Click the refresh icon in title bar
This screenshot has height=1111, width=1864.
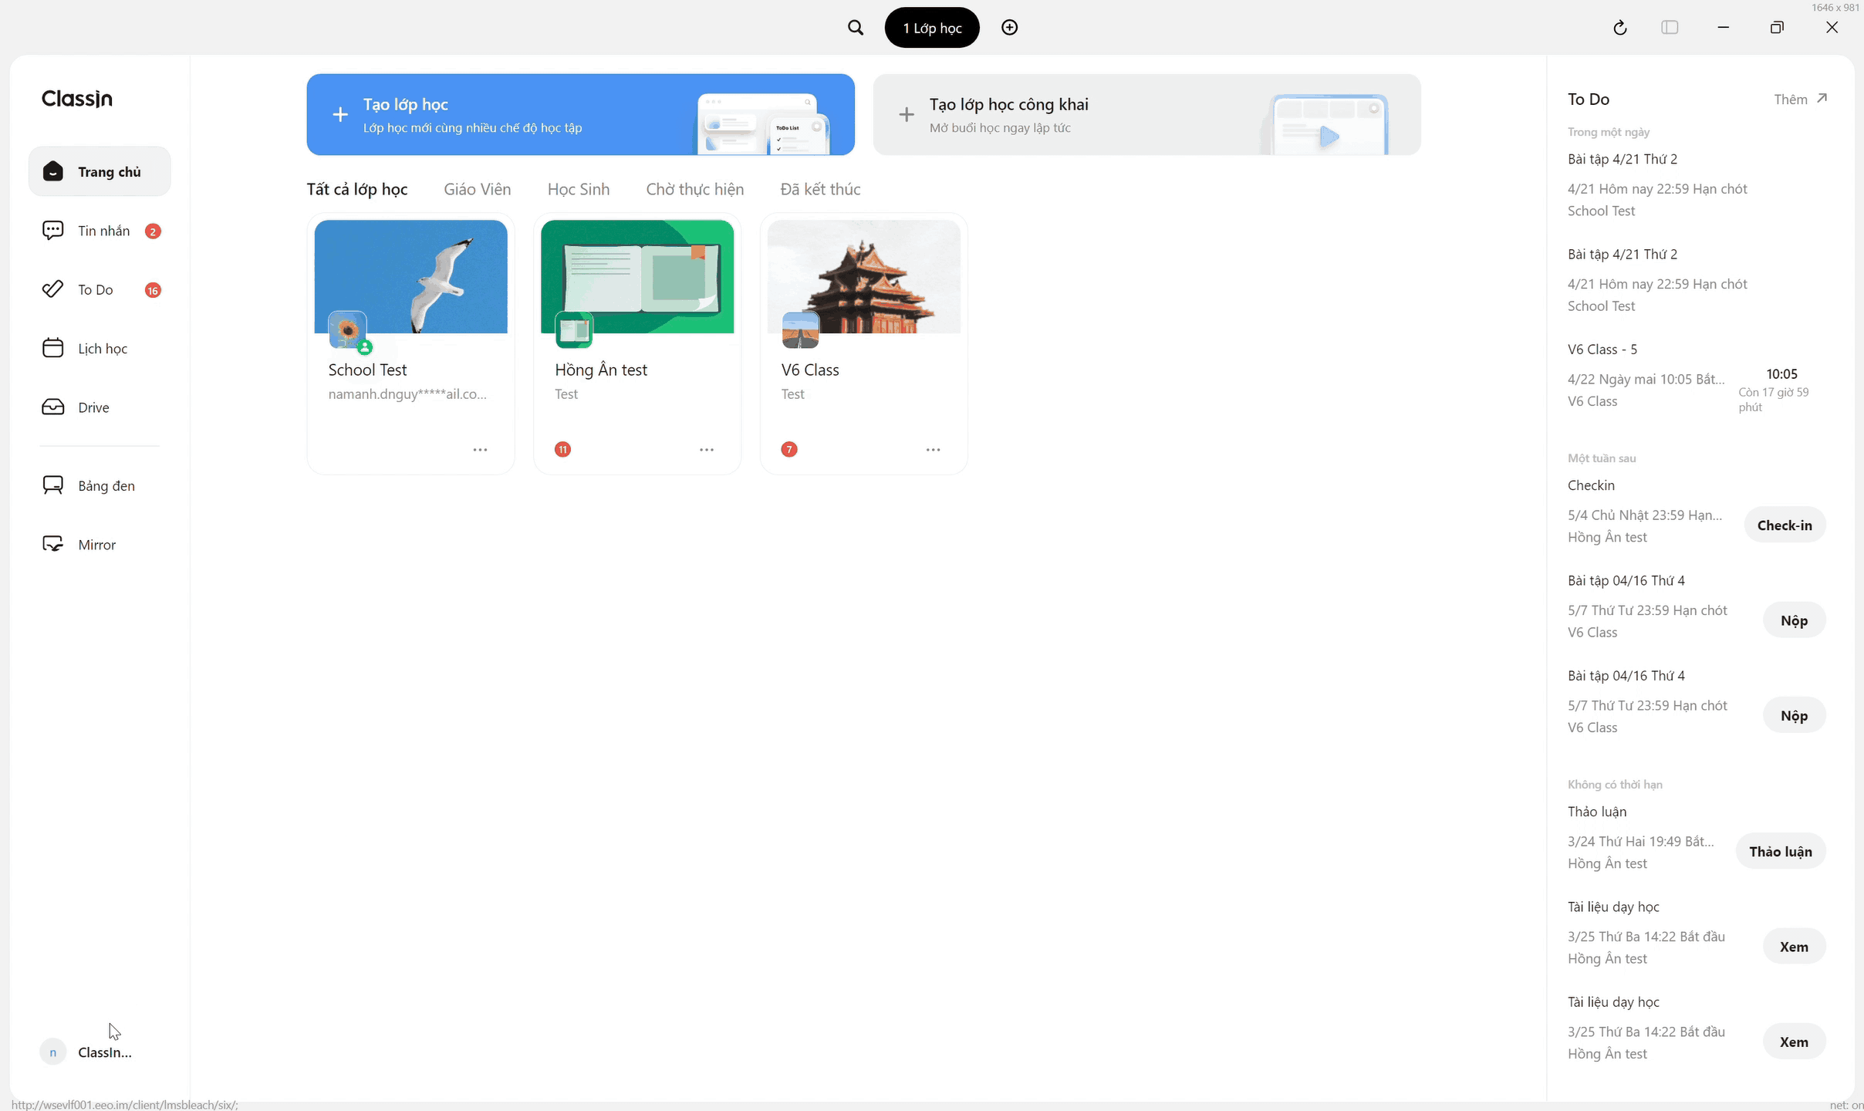tap(1619, 28)
